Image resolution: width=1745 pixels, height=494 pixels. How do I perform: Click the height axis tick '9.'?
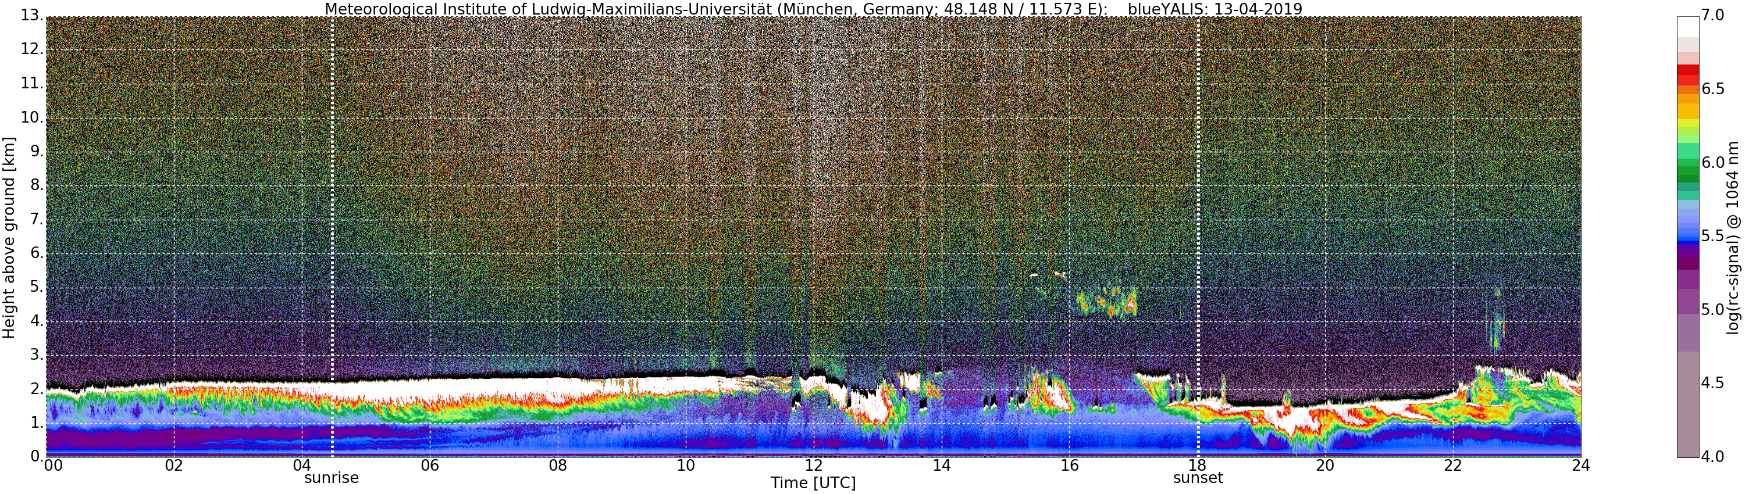coord(36,152)
